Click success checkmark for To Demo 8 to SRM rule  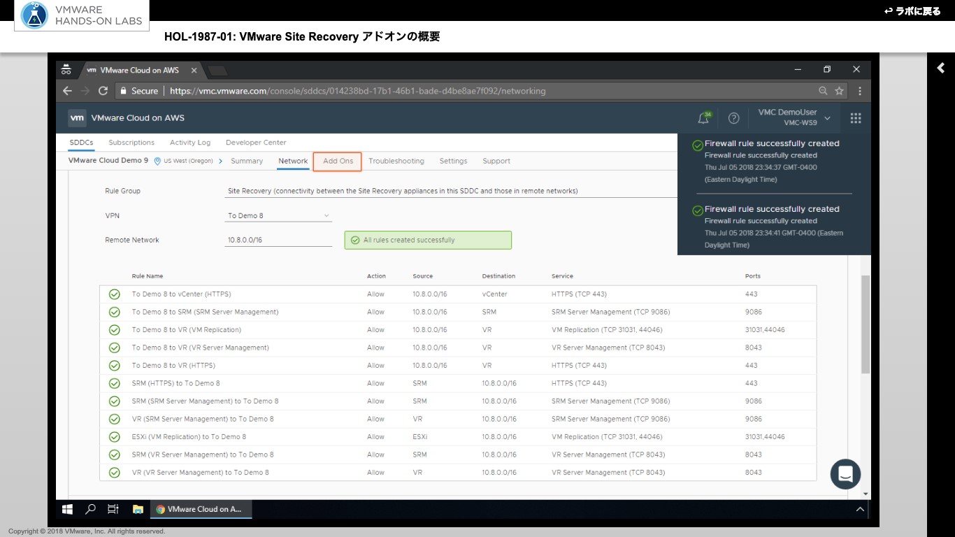pos(114,312)
